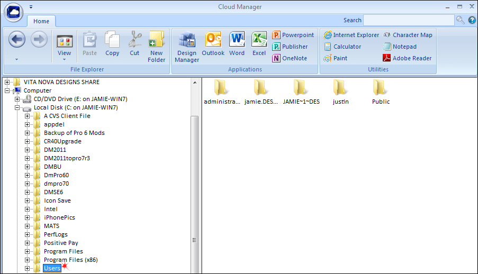Screen dimensions: 478x274
Task: Select the Positive Pay folder
Action: click(61, 243)
